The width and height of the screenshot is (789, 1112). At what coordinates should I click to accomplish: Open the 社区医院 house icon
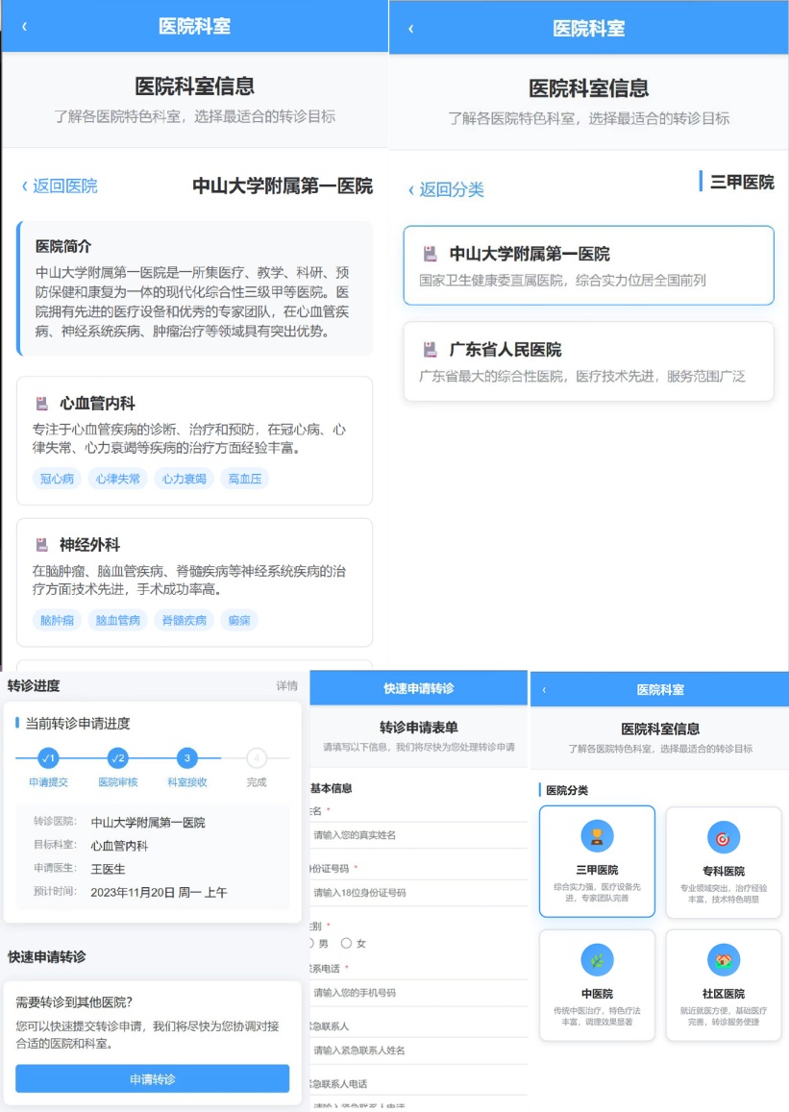click(723, 959)
